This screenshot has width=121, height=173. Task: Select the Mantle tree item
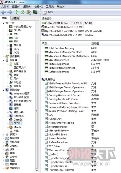[17, 127]
